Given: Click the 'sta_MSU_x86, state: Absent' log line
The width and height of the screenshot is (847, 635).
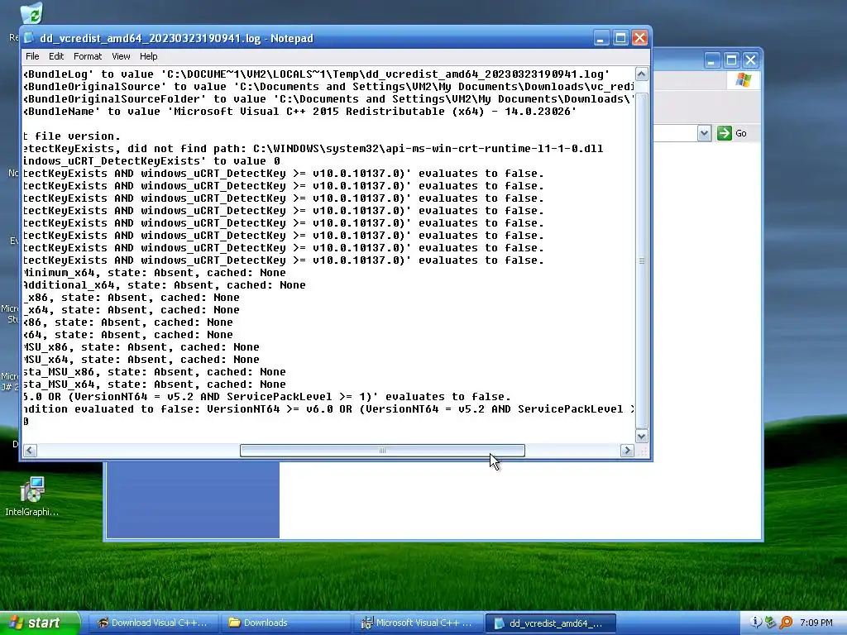Looking at the screenshot, I should tap(155, 372).
